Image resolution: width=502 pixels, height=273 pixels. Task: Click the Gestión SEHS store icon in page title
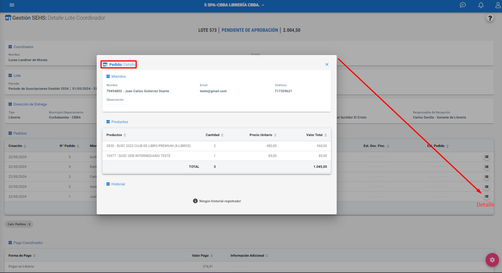pyautogui.click(x=8, y=18)
